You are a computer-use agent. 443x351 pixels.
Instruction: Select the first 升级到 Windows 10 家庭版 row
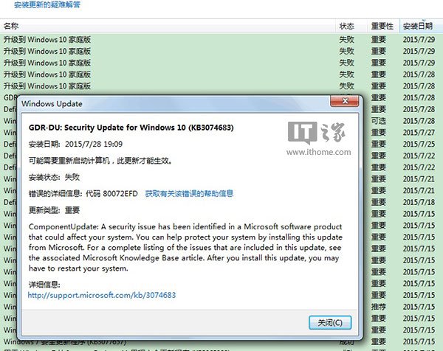point(221,40)
